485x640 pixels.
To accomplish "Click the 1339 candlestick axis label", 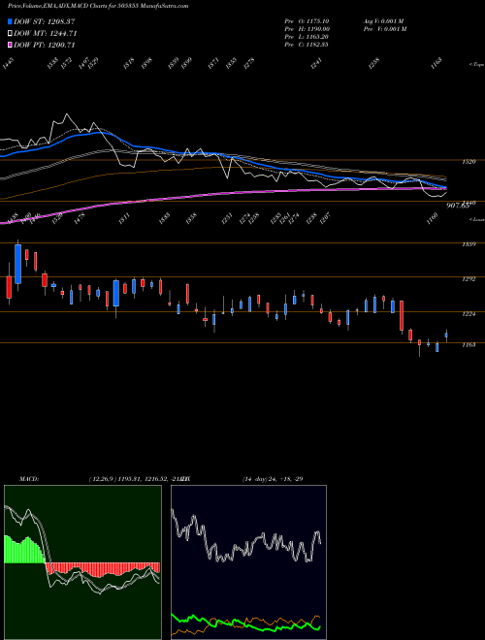I will pyautogui.click(x=469, y=244).
